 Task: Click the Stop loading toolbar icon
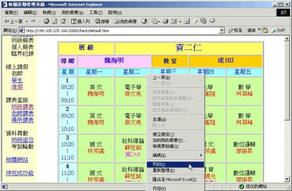pos(46,21)
